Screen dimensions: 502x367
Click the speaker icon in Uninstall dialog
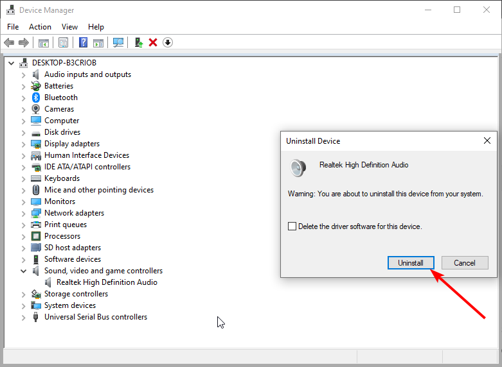pos(298,168)
